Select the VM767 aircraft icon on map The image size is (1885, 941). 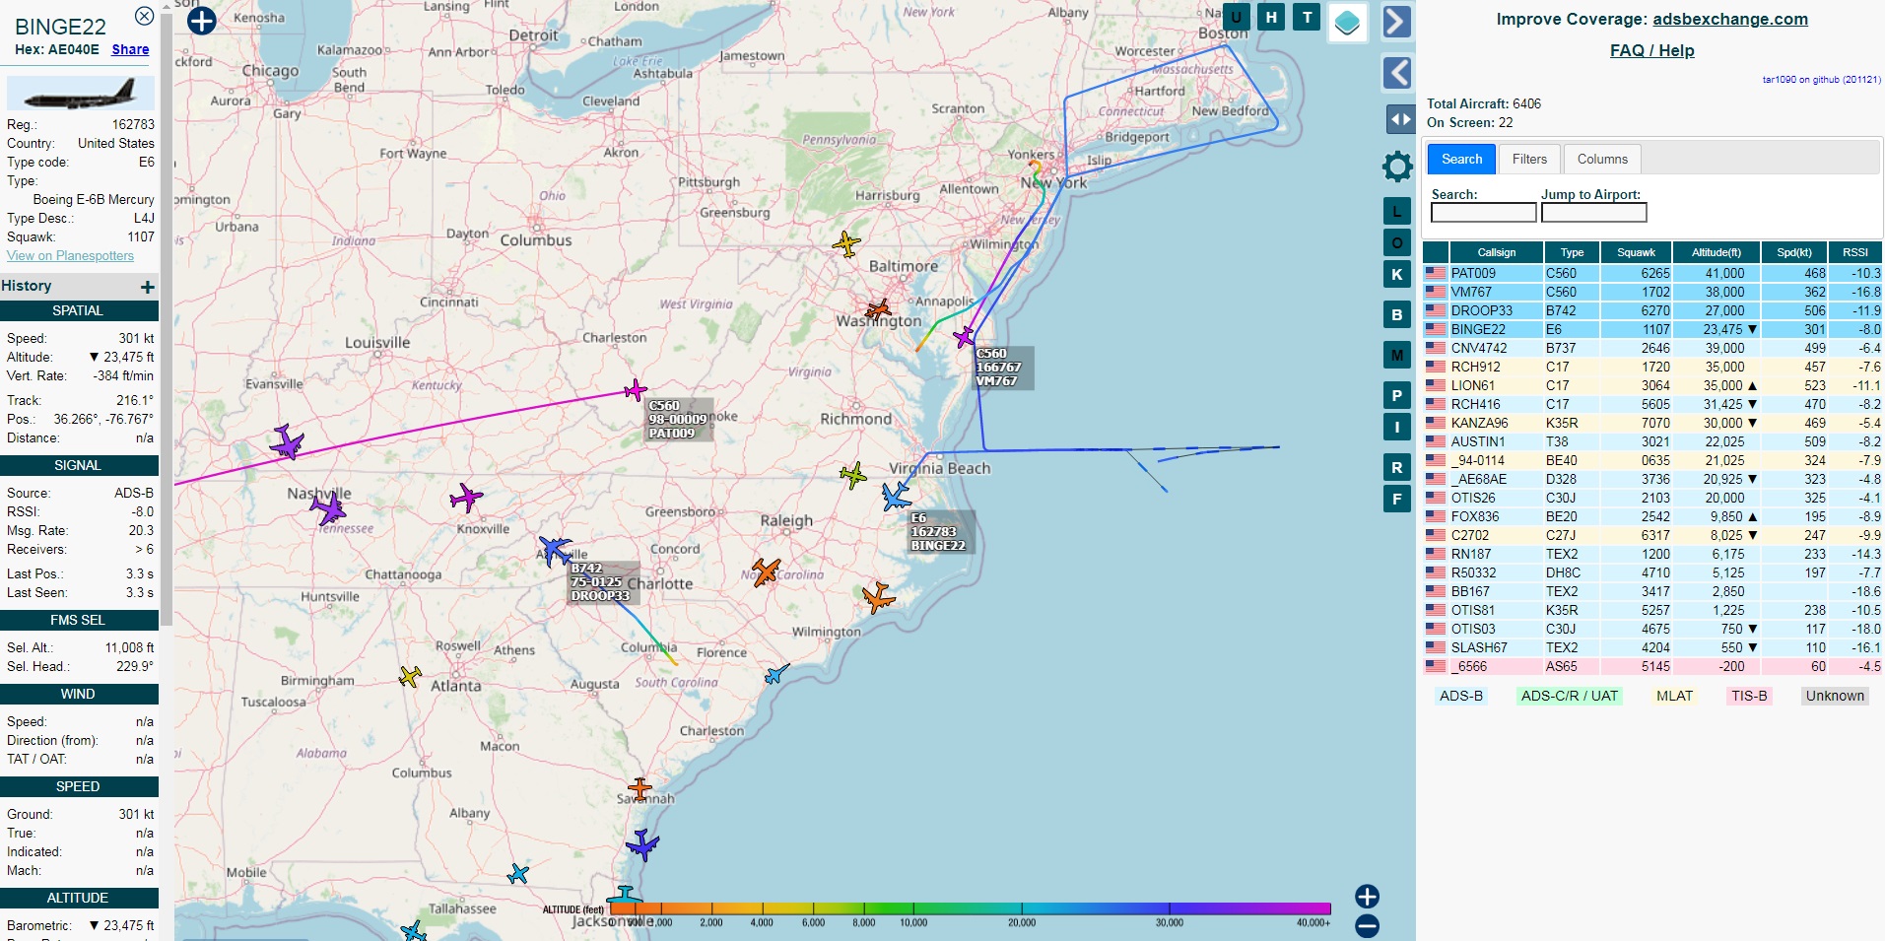click(964, 338)
